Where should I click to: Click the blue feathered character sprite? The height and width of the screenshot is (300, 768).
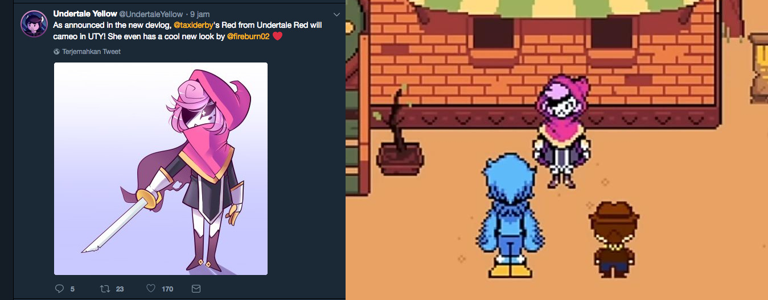coord(511,215)
